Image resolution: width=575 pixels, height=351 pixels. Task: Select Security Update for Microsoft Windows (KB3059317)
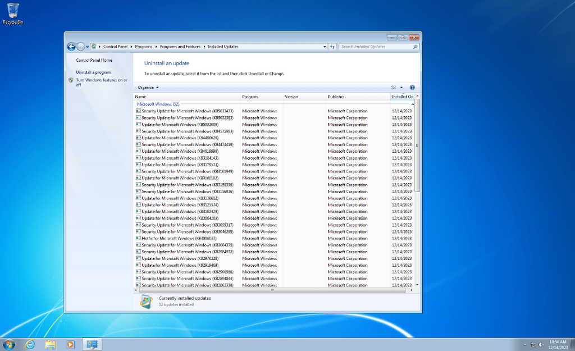coord(188,225)
